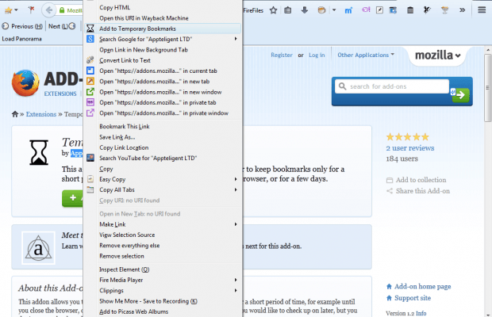Click the version Info link
The image size is (492, 317).
[421, 313]
